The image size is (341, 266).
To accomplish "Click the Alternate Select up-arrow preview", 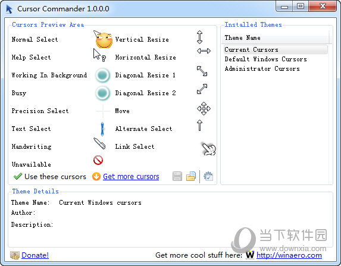I will 199,126.
